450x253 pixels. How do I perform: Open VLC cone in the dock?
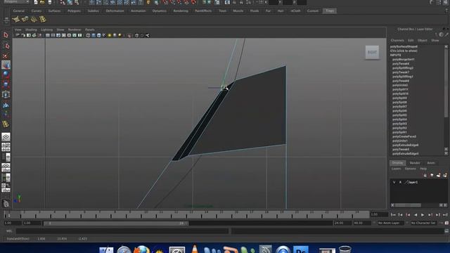(195, 249)
